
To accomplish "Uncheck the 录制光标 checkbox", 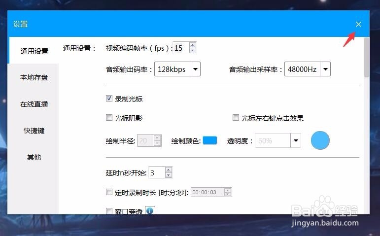I will coord(109,99).
